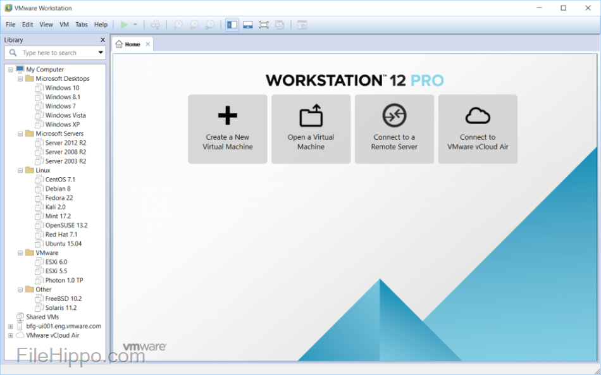
Task: Select the Home tab
Action: (132, 44)
